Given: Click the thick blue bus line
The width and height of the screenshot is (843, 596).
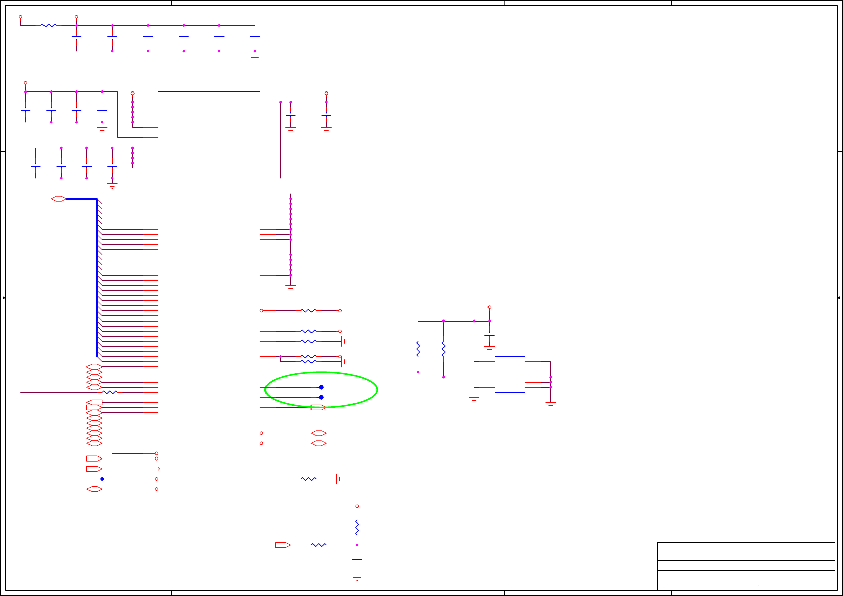Looking at the screenshot, I should [96, 278].
